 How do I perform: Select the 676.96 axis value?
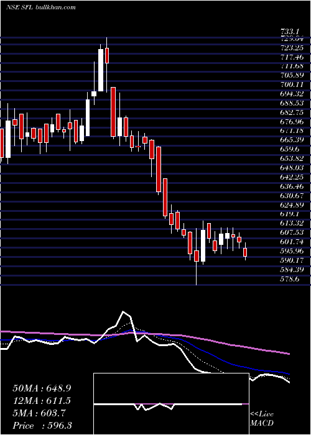click(x=291, y=122)
